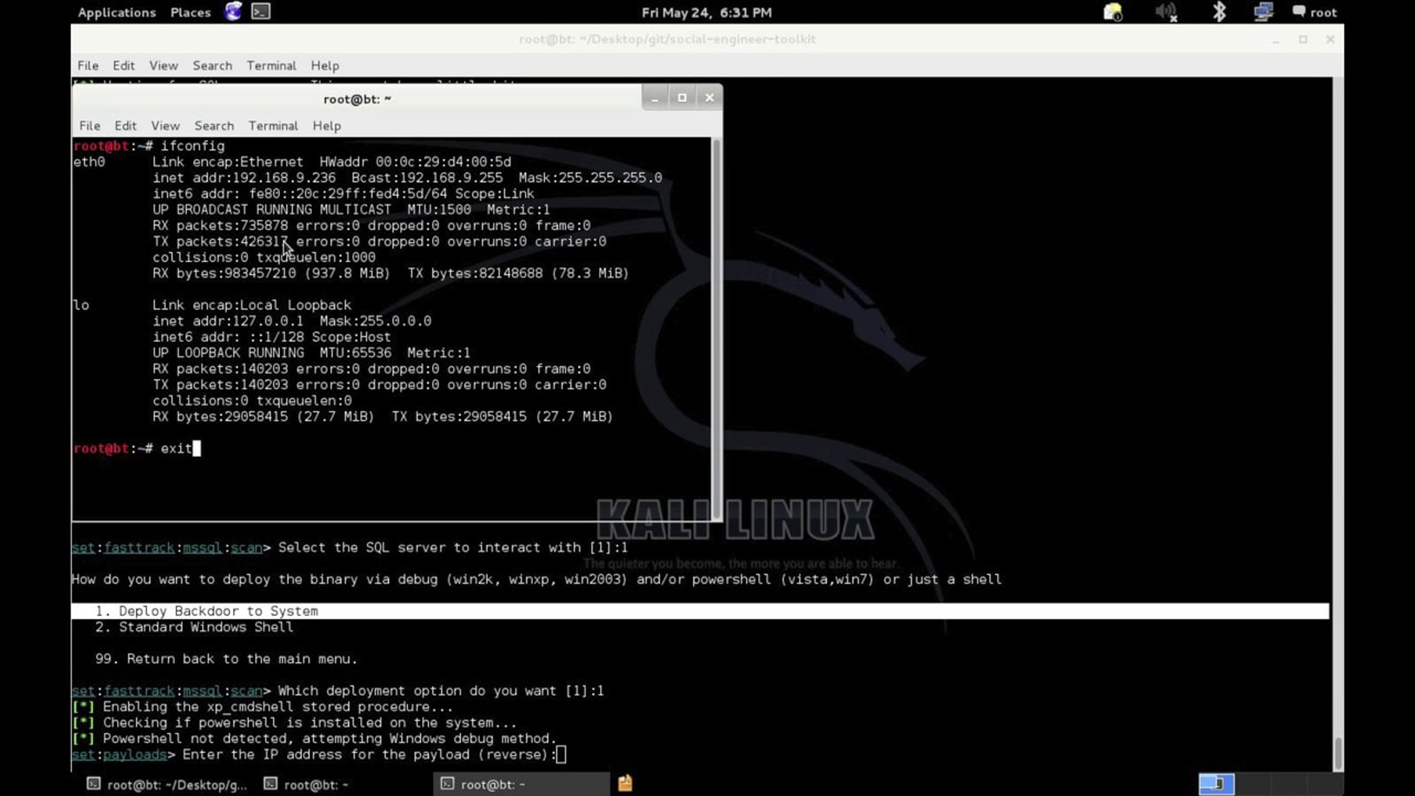The image size is (1415, 796).
Task: Open the Applications menu
Action: pos(117,12)
